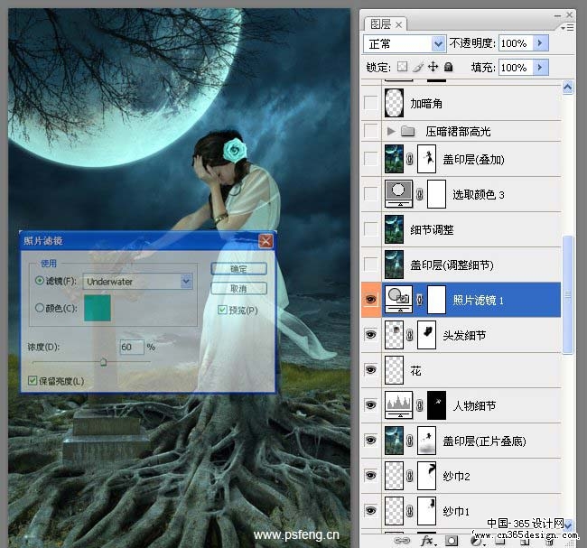Click the 确定 button

click(x=238, y=269)
